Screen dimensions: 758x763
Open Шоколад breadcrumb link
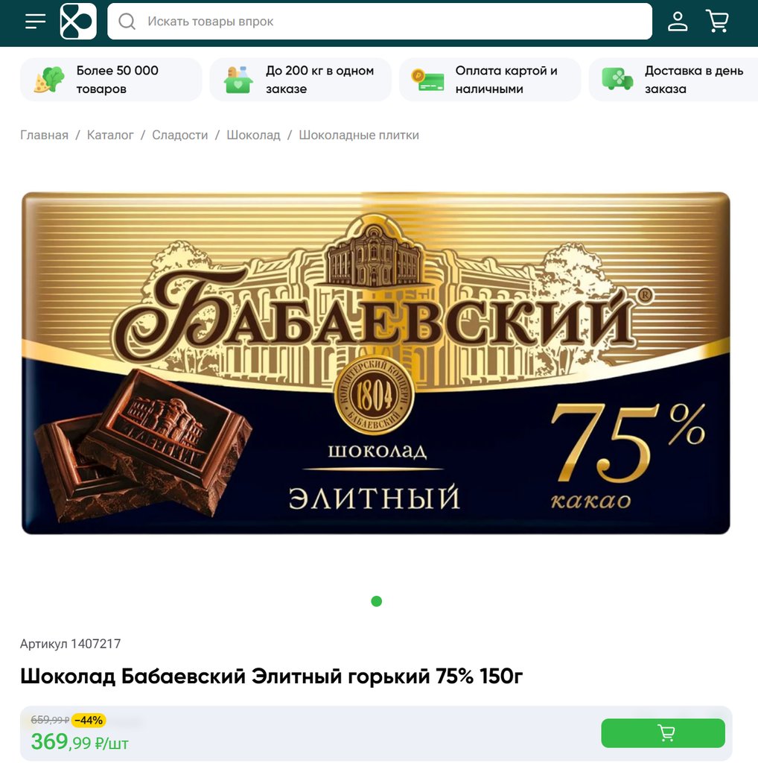253,136
